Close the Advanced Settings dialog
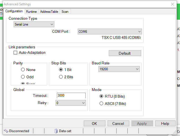The width and height of the screenshot is (180, 136). click(x=173, y=4)
